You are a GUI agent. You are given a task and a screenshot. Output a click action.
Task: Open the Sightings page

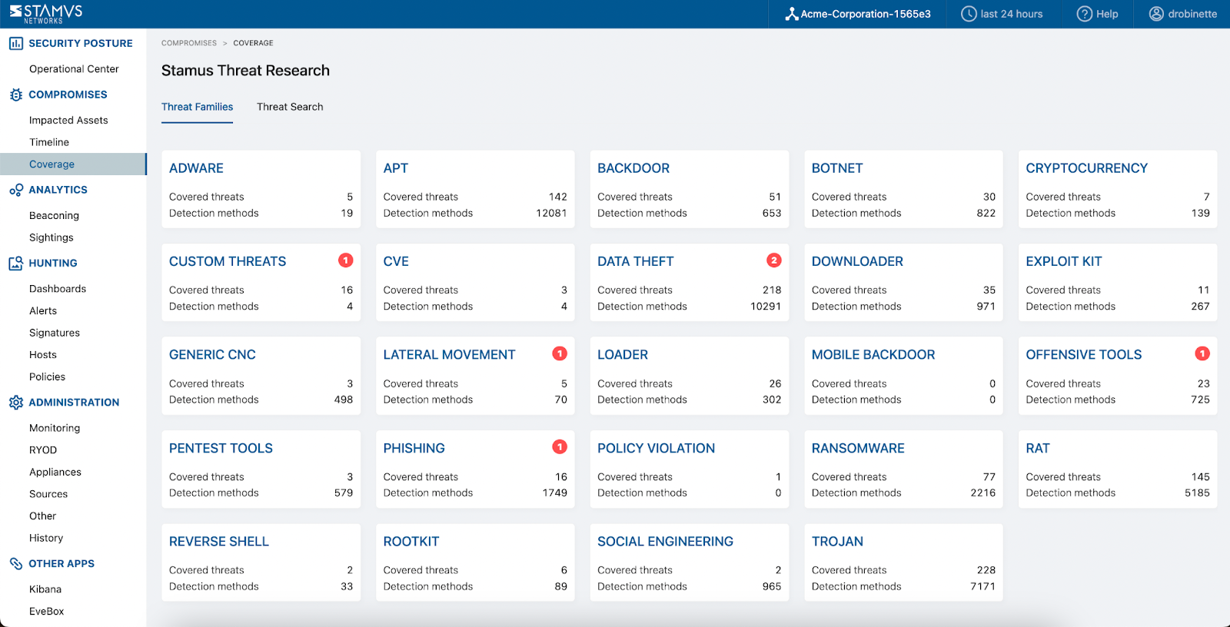click(52, 237)
